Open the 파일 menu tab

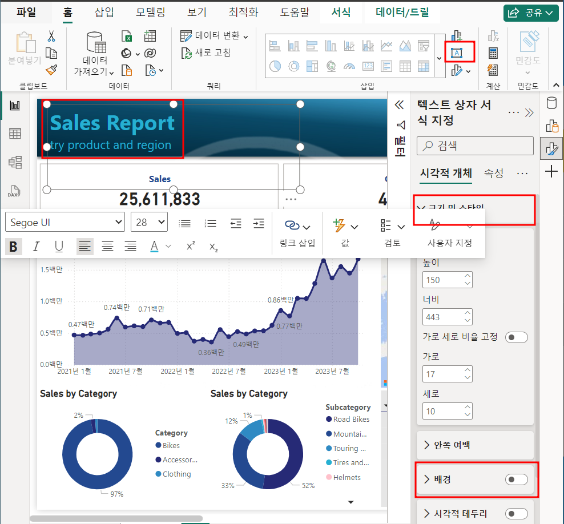(x=26, y=12)
